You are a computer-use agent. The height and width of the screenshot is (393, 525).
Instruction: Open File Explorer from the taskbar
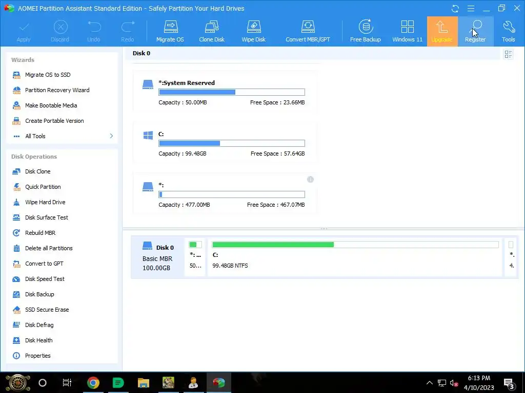pos(144,383)
